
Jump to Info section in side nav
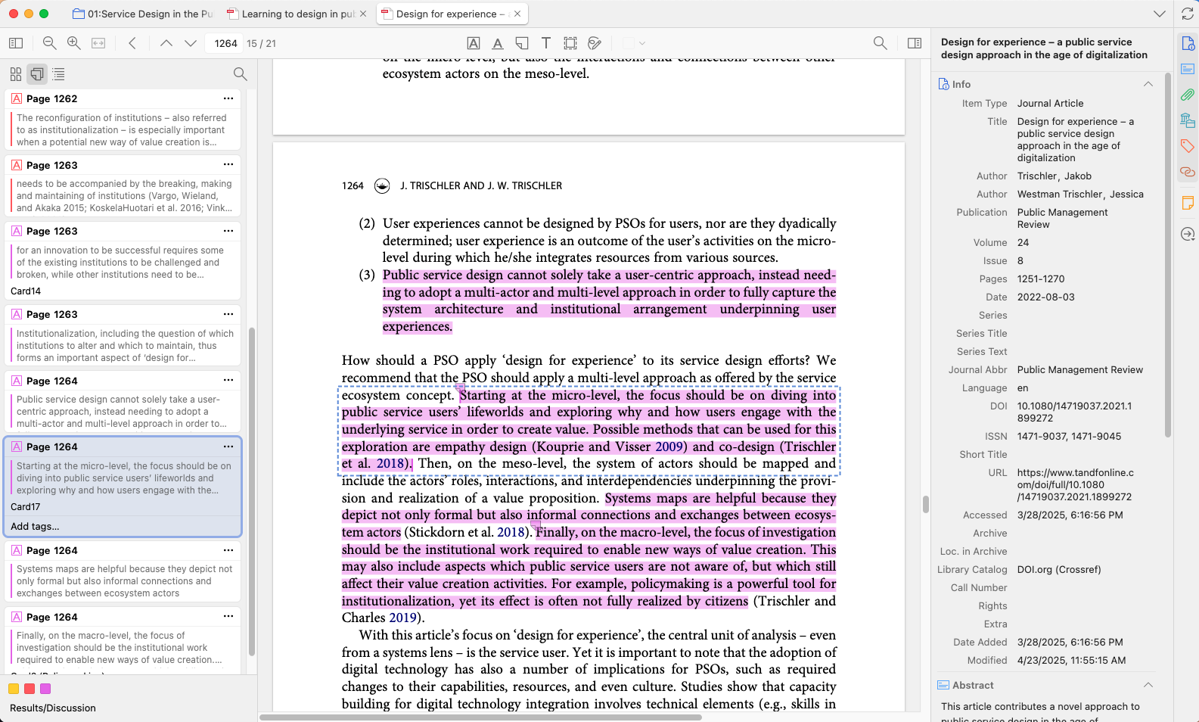(1188, 44)
